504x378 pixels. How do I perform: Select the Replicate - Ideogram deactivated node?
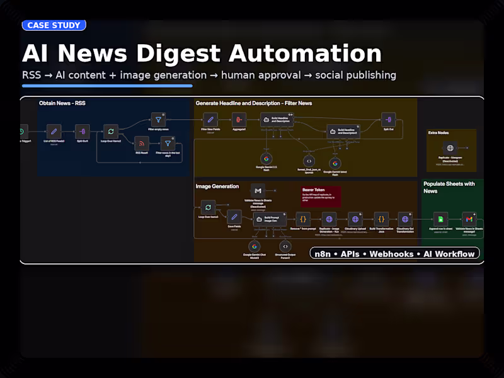pyautogui.click(x=450, y=148)
